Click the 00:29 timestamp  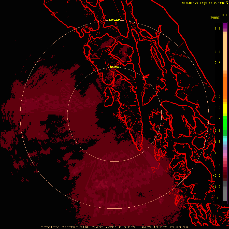[x=182, y=227]
